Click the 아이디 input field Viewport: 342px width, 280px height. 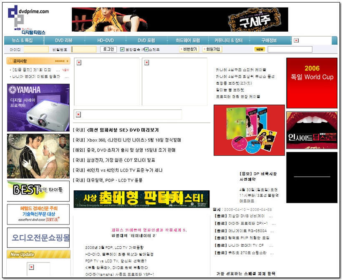pos(36,50)
